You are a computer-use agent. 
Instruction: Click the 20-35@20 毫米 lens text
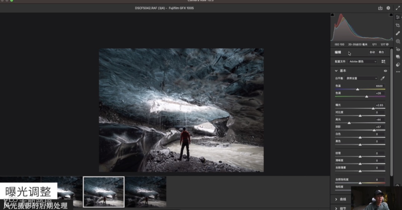pos(358,44)
